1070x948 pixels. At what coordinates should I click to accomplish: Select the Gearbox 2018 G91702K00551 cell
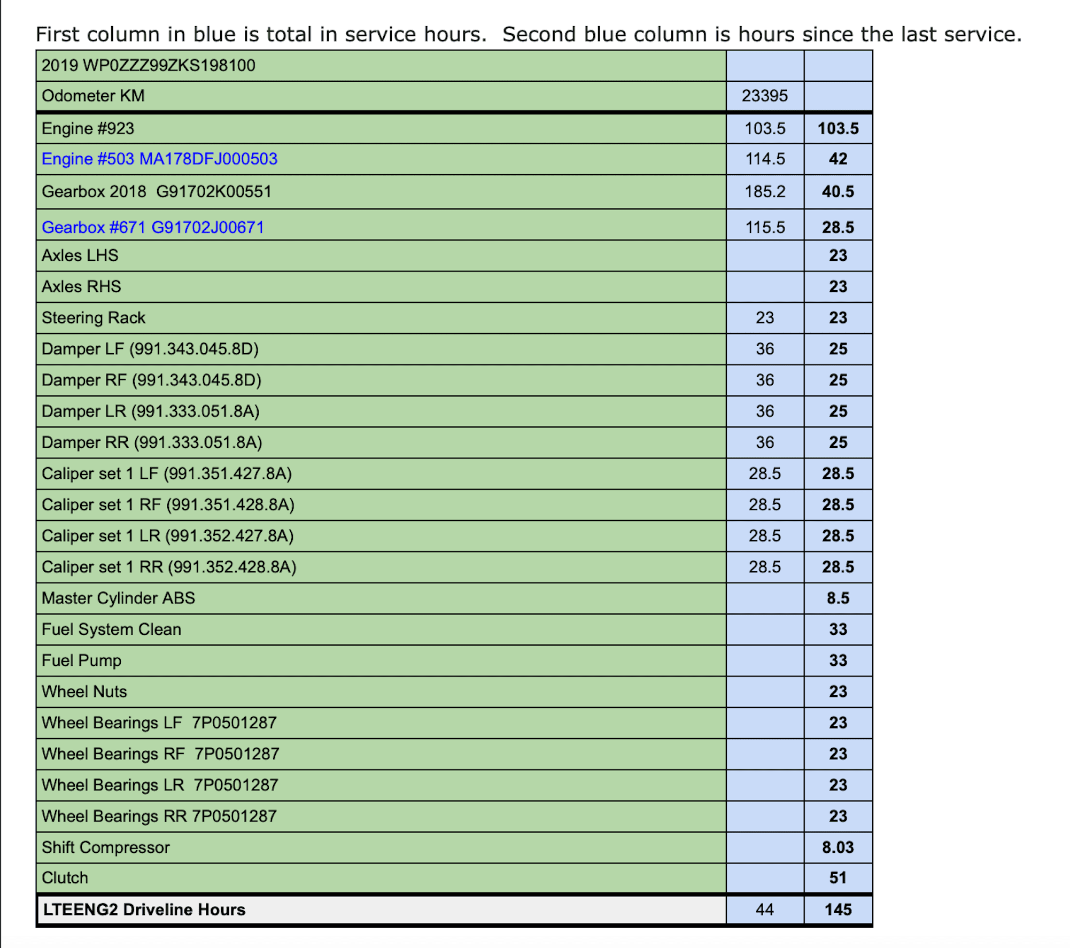pyautogui.click(x=157, y=191)
